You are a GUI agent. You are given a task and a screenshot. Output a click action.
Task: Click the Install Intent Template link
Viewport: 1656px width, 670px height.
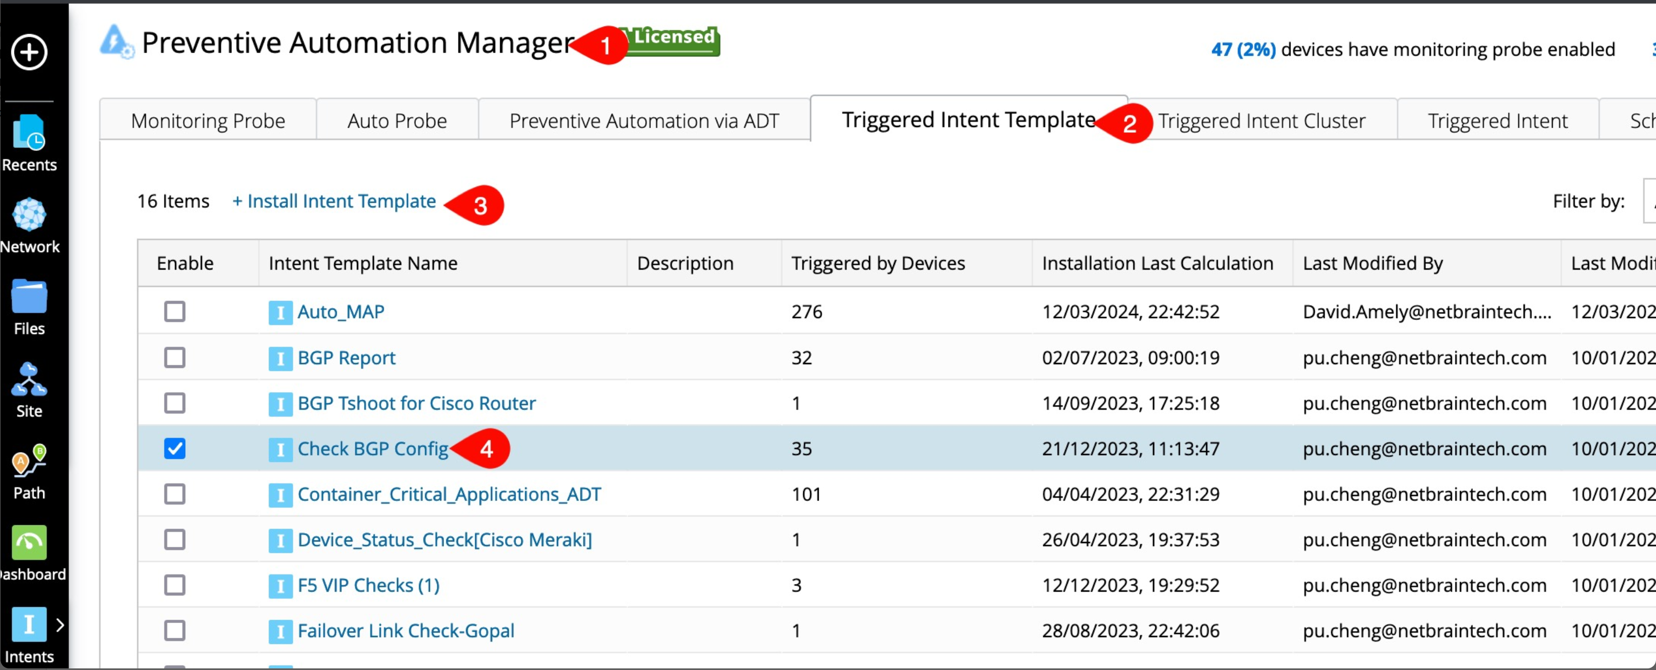coord(334,201)
